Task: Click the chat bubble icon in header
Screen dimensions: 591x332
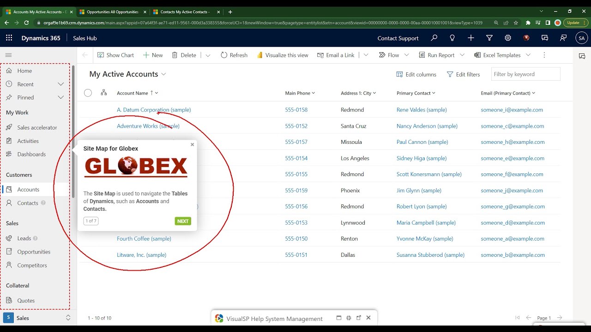Action: (x=545, y=38)
